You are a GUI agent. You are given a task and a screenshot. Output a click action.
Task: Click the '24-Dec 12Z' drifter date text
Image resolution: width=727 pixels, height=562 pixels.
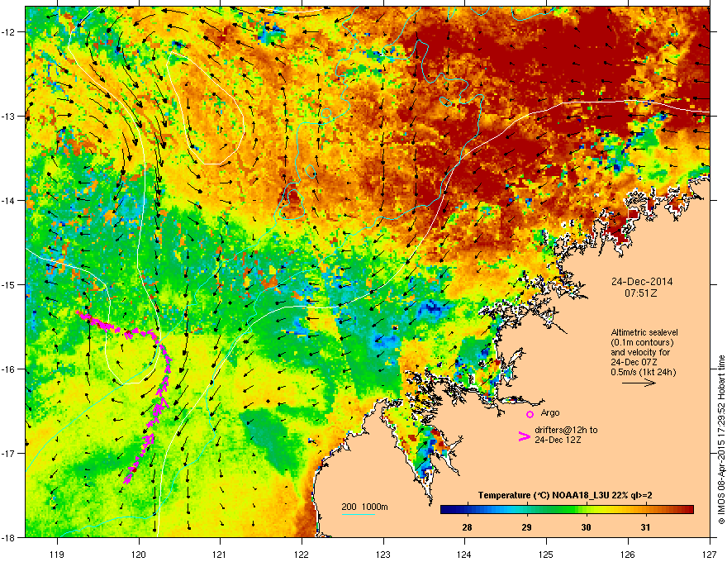coord(558,440)
